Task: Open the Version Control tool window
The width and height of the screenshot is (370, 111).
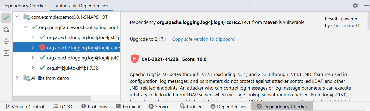Action: [25, 106]
